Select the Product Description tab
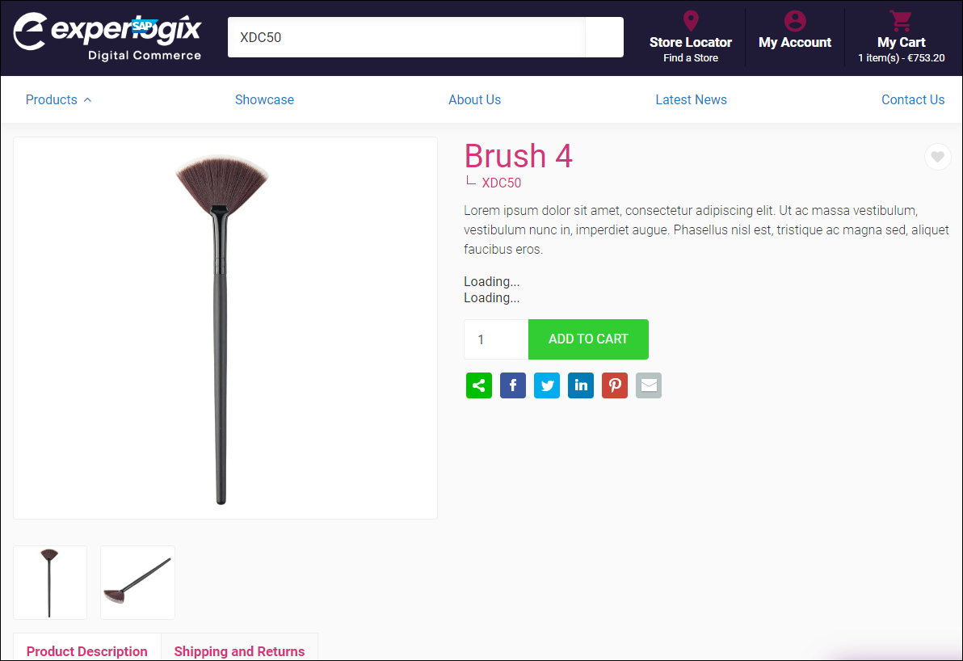Viewport: 963px width, 661px height. (x=87, y=650)
